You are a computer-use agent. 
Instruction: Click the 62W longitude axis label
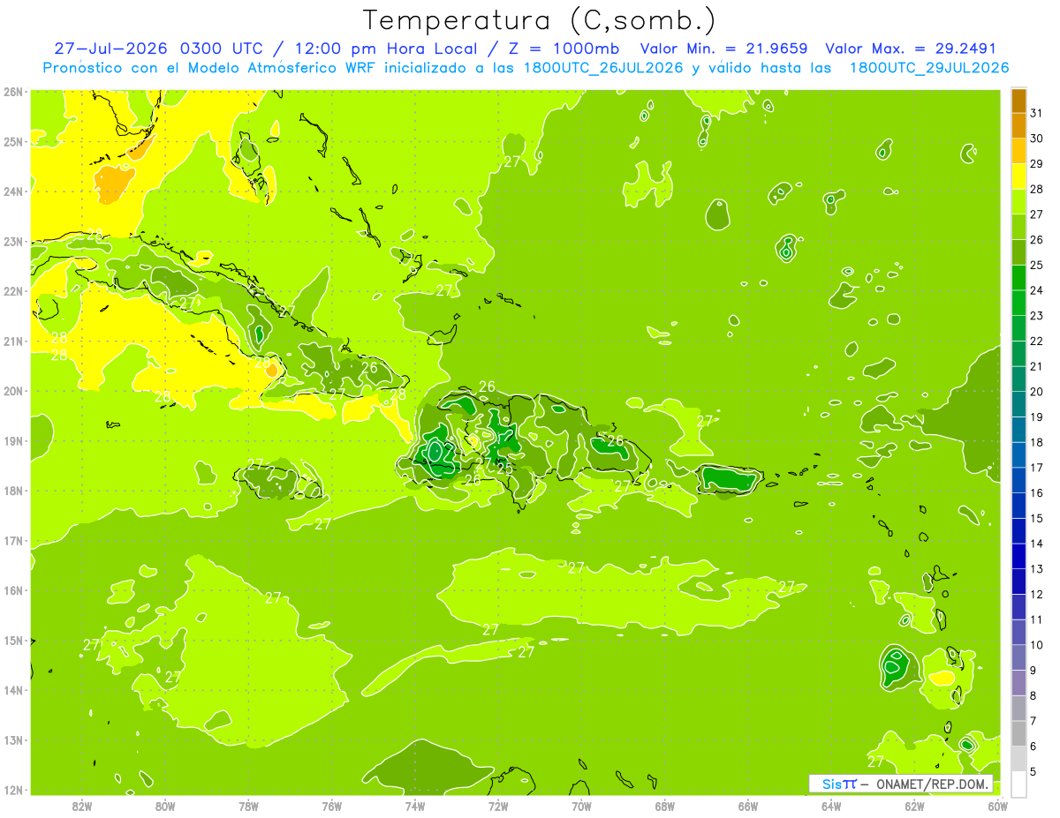(x=914, y=806)
